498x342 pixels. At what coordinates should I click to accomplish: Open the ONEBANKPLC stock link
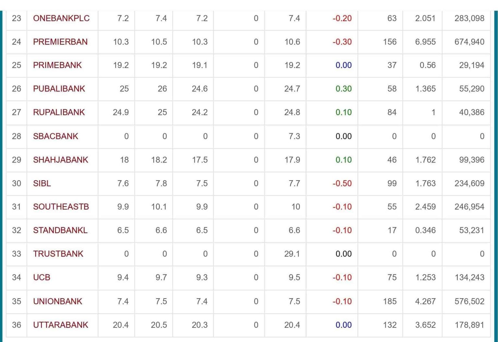(61, 18)
